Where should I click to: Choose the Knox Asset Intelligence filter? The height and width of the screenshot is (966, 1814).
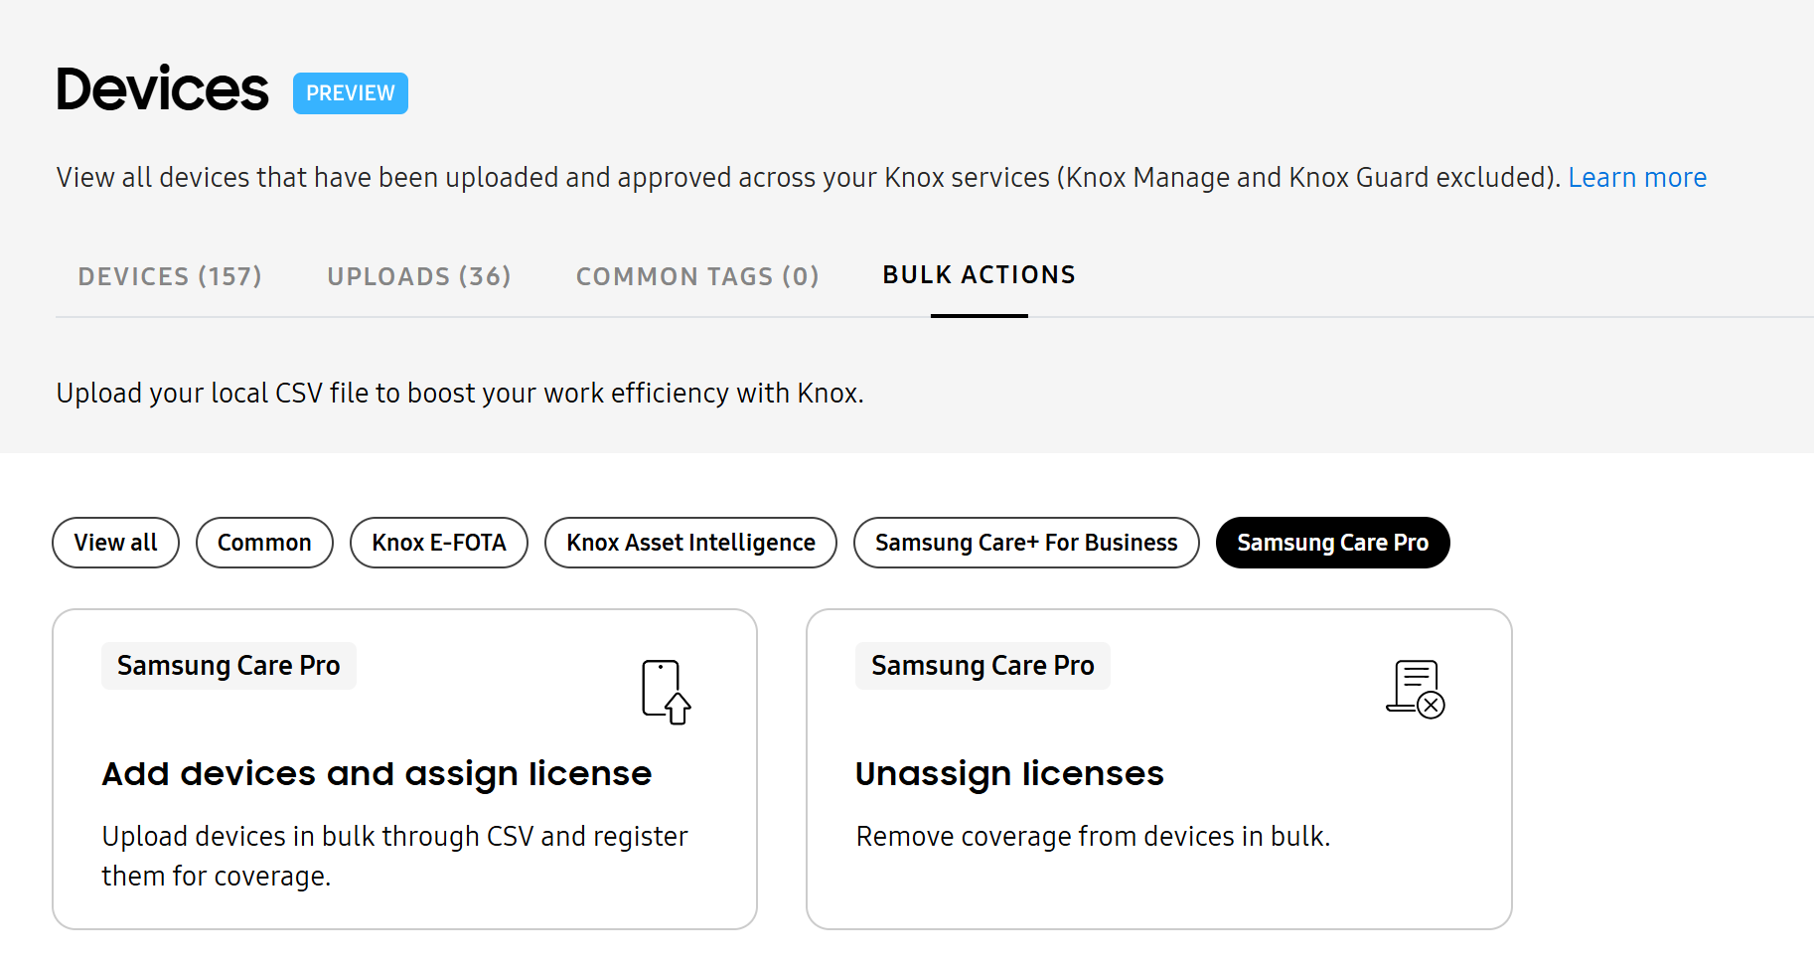coord(691,543)
